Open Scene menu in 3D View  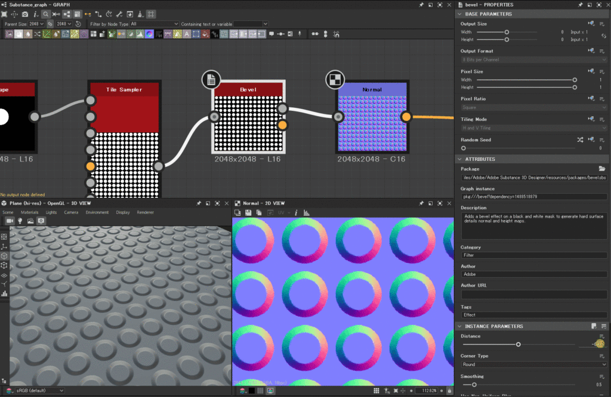click(8, 213)
